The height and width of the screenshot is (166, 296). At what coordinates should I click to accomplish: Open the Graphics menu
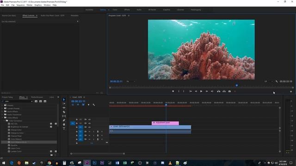tap(38, 5)
